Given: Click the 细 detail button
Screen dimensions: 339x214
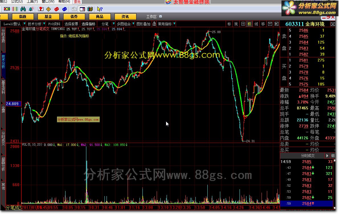Looking at the screenshot, I should click(x=333, y=156).
